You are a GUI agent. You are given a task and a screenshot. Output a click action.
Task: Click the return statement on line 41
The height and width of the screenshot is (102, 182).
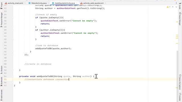click(45, 36)
